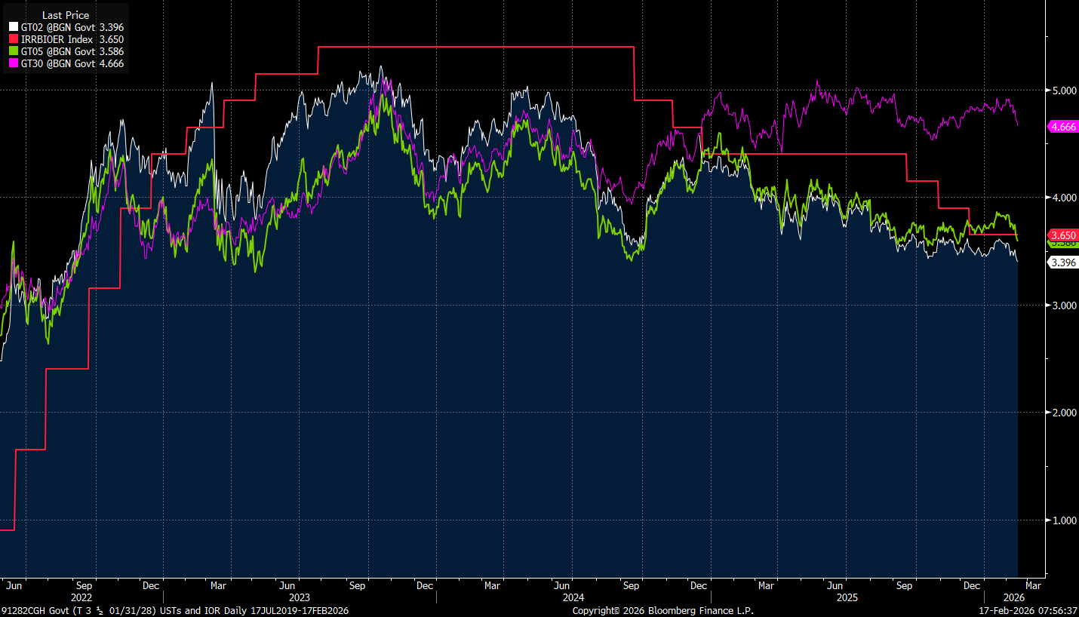Click the 5.000 label on the y-axis
This screenshot has width=1079, height=617.
1062,91
